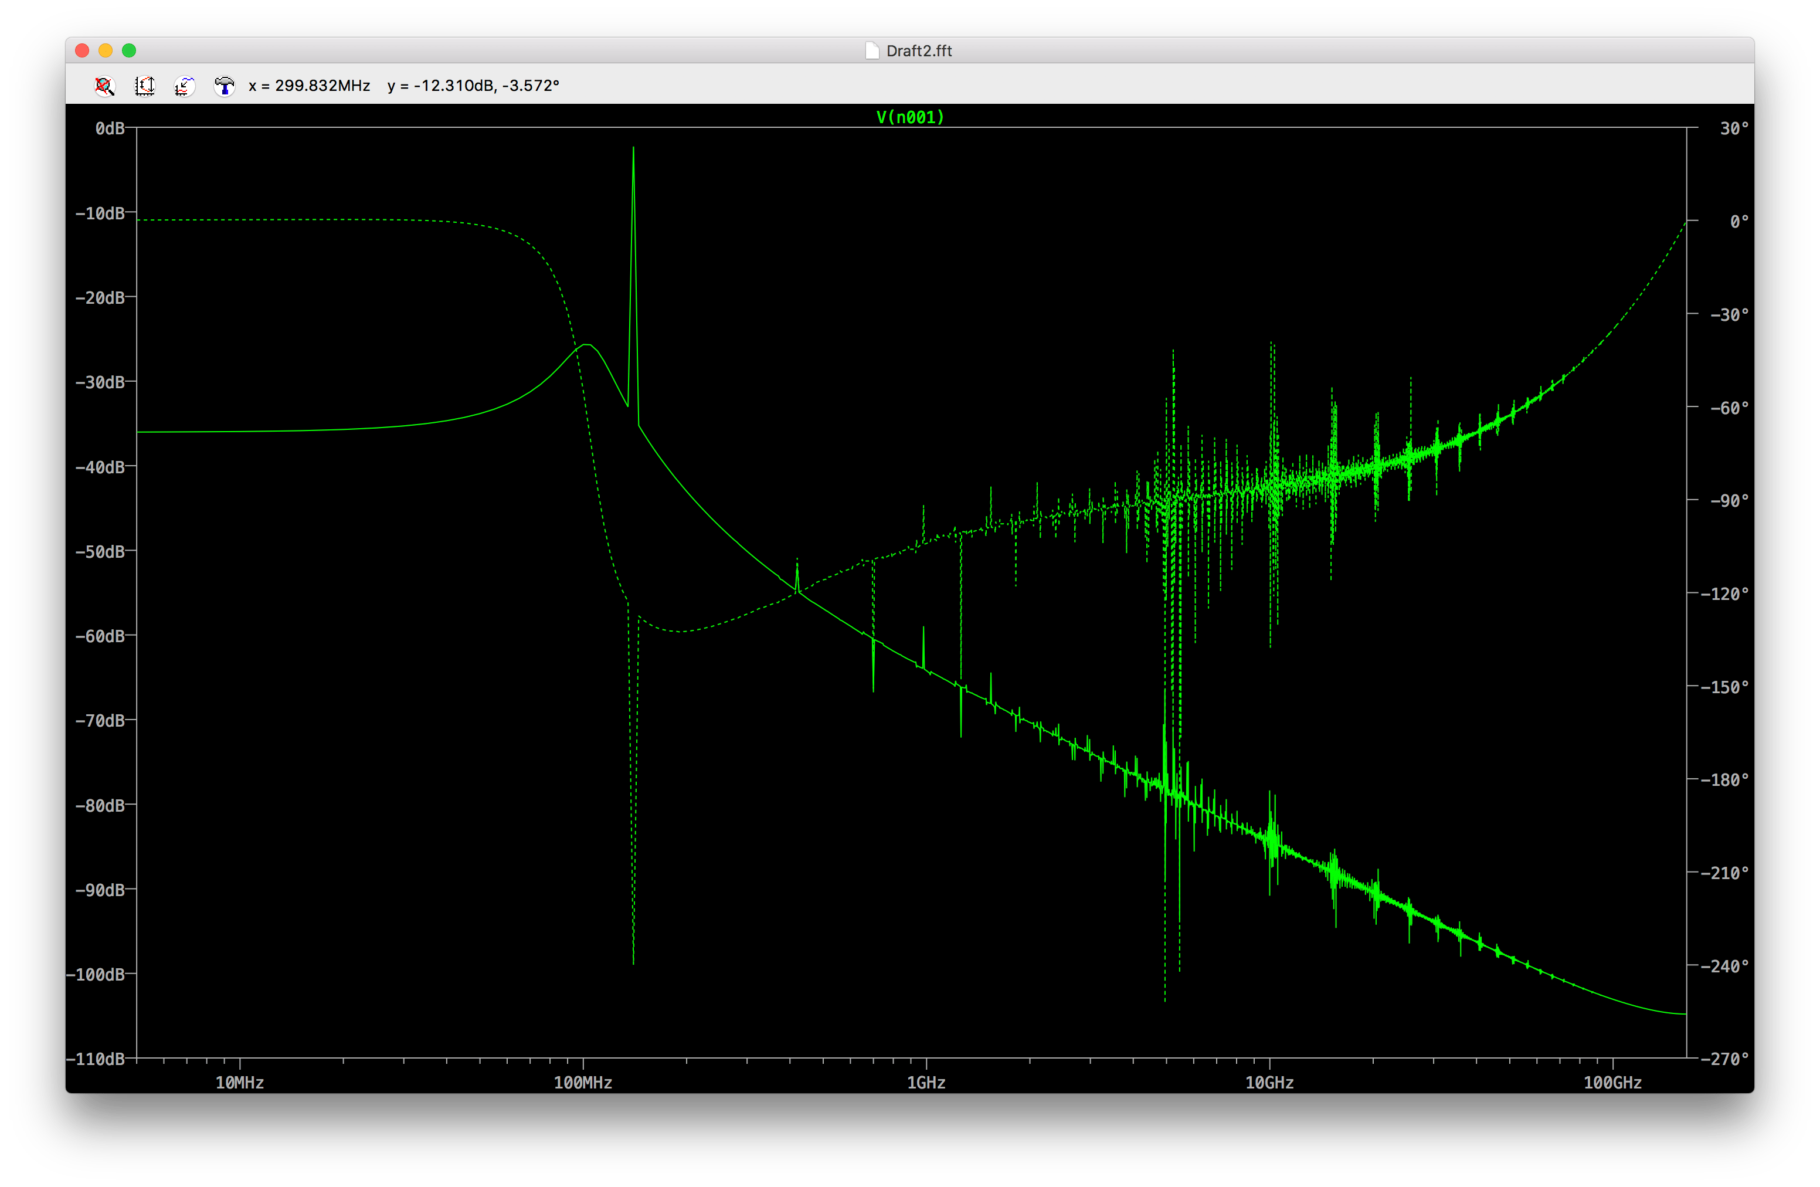The image size is (1820, 1187).
Task: Click the 1GHz frequency axis label
Action: coord(928,1083)
